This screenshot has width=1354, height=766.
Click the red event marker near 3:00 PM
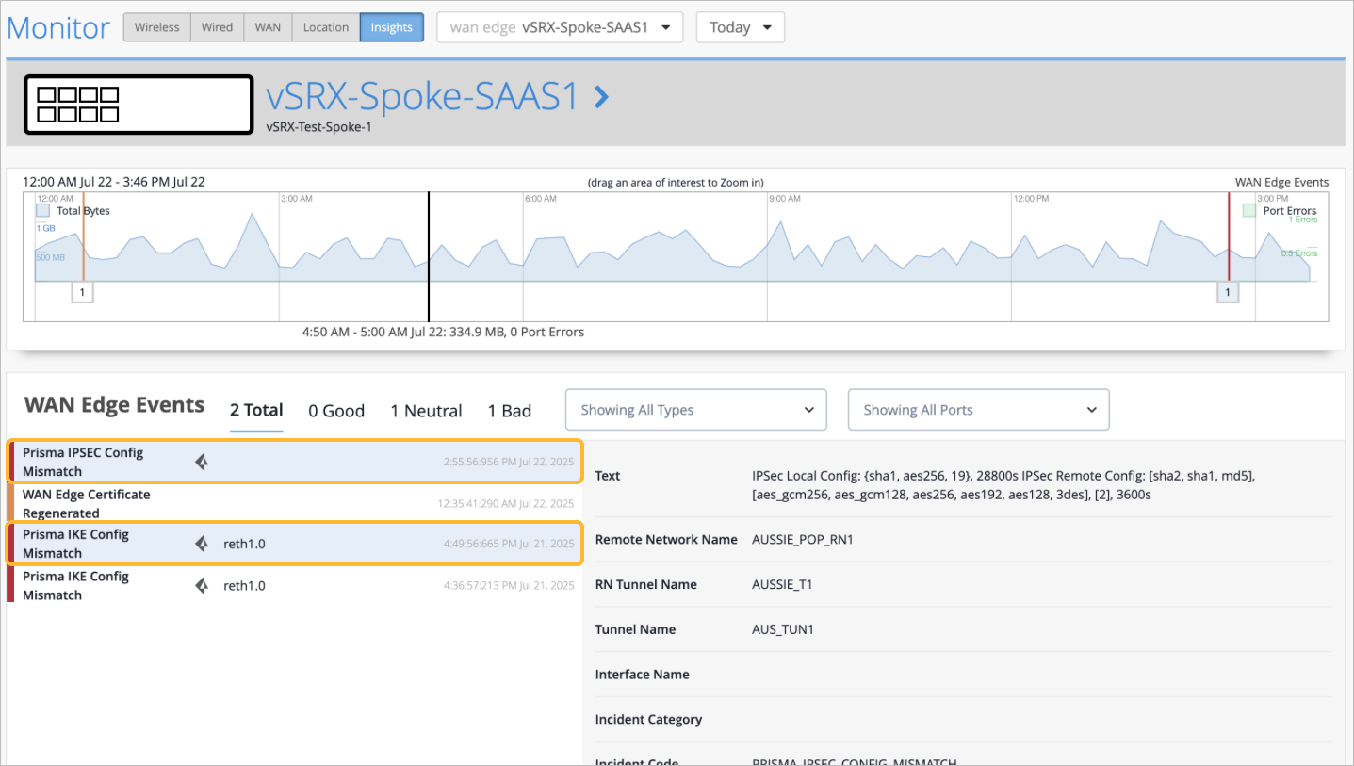(x=1229, y=236)
